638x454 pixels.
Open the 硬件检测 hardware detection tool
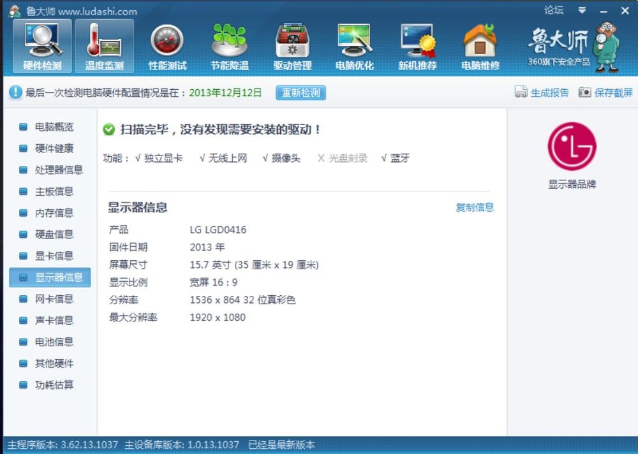[x=42, y=47]
